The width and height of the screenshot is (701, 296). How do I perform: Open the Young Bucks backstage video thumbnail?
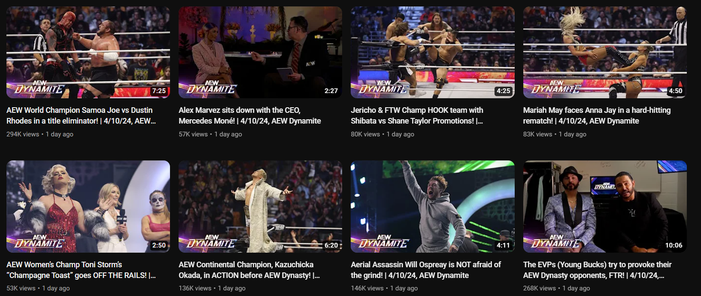point(605,206)
